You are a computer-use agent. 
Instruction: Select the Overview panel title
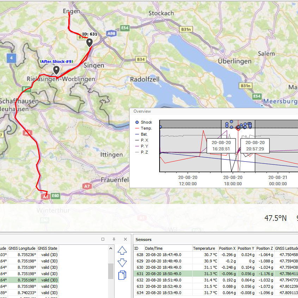[142, 111]
